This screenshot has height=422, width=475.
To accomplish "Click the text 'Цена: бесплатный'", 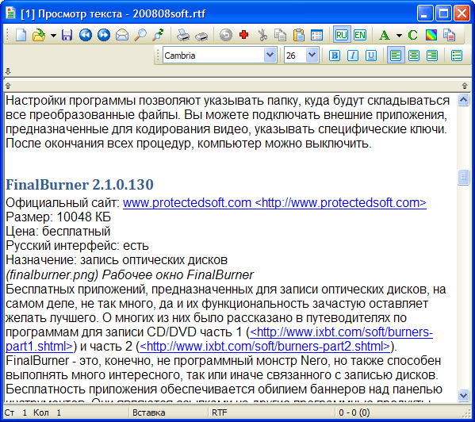I will pyautogui.click(x=58, y=231).
